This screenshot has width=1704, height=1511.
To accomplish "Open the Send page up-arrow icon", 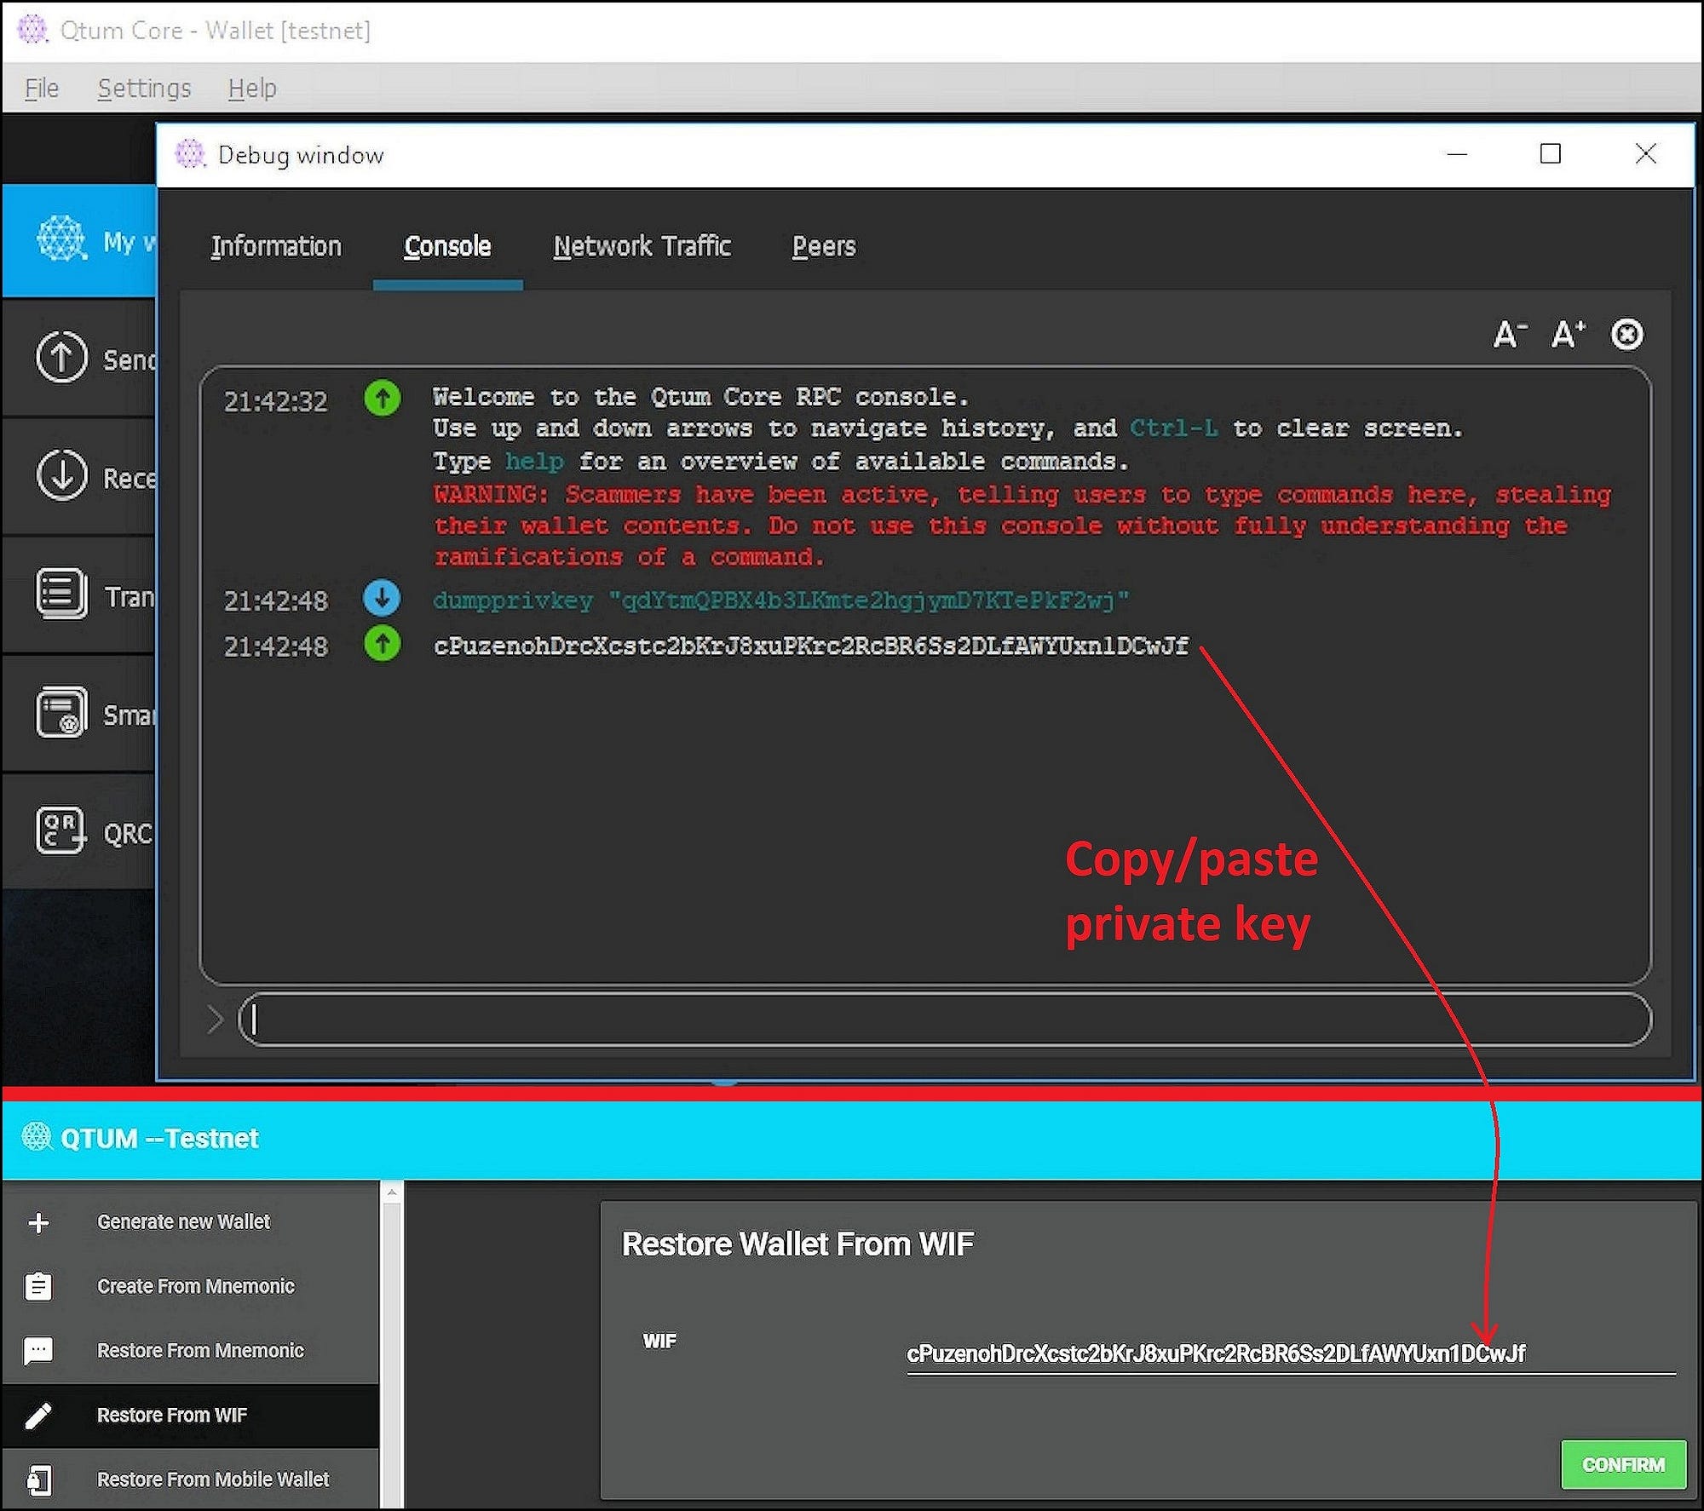I will 61,356.
